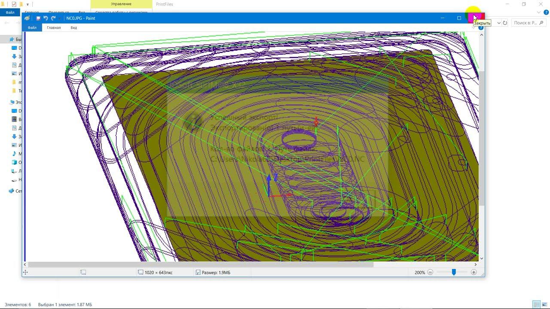Open Paint application icon menu
This screenshot has height=309, width=550.
coord(27,18)
